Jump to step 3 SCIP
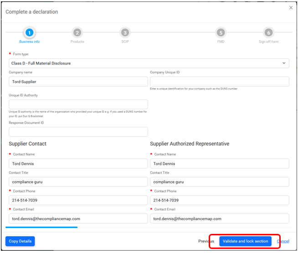 tap(125, 32)
